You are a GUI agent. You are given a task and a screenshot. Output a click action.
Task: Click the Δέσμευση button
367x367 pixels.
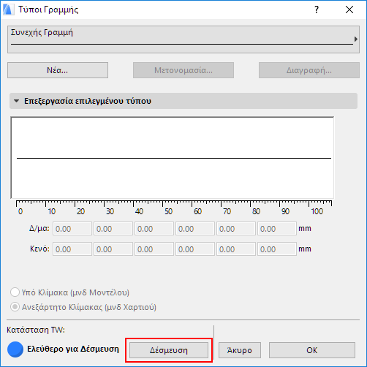click(169, 350)
